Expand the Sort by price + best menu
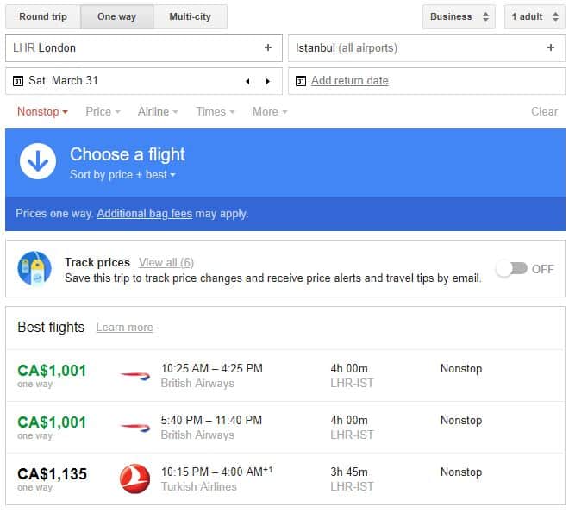The image size is (575, 513). click(x=122, y=175)
